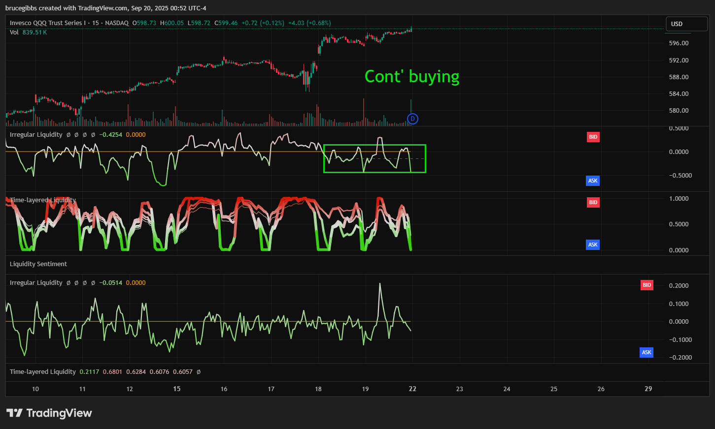Click the 0.6057 indicator value
Screen dimensions: 715x429
[x=183, y=371]
